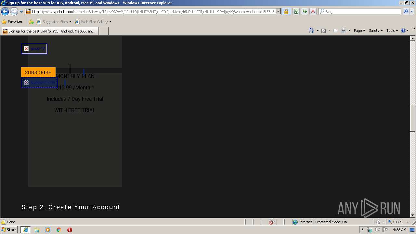This screenshot has width=416, height=234.
Task: Click the WITH FREE TRIAL text
Action: 75,110
